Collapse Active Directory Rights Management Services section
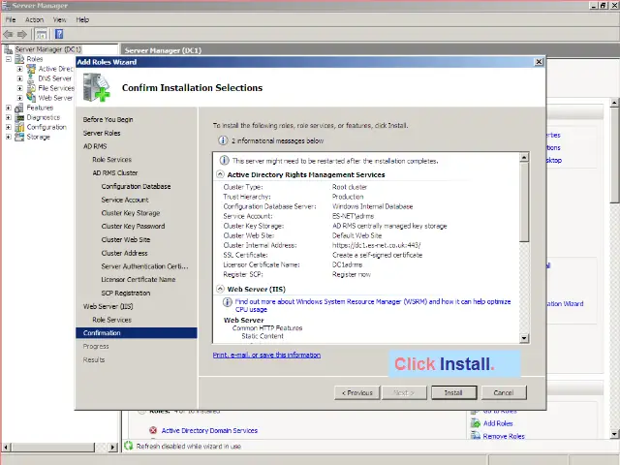Image resolution: width=620 pixels, height=465 pixels. 220,174
